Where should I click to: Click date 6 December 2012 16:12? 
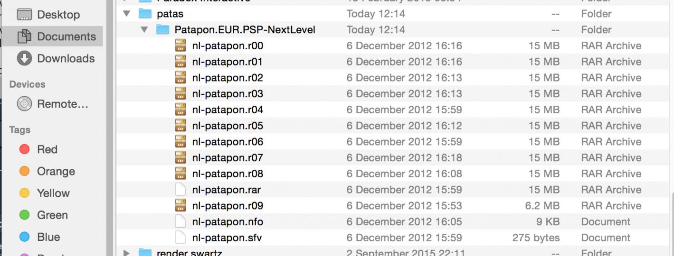tap(404, 126)
